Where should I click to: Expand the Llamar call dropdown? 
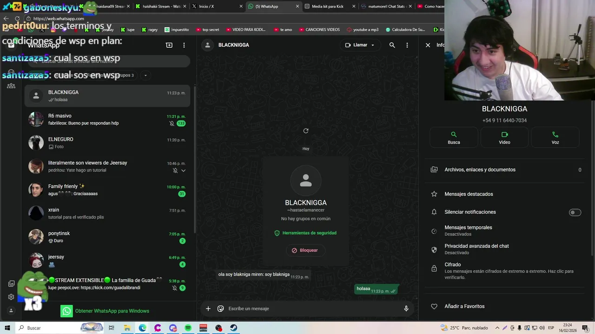[x=372, y=45]
